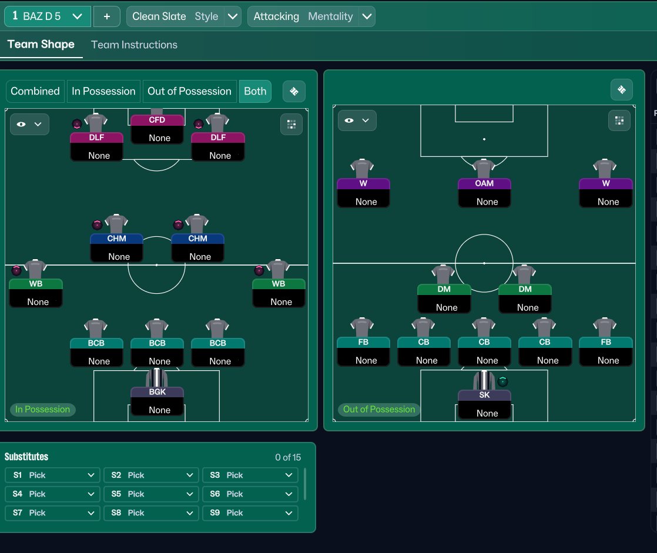This screenshot has height=553, width=657.
Task: Toggle the eye visibility on In Possession pitch
Action: tap(21, 124)
